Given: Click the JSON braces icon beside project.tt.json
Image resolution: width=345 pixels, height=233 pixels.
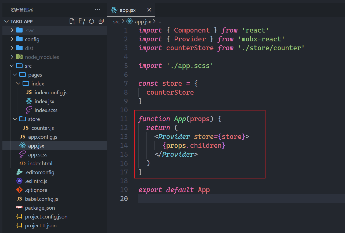Looking at the screenshot, I should point(19,225).
